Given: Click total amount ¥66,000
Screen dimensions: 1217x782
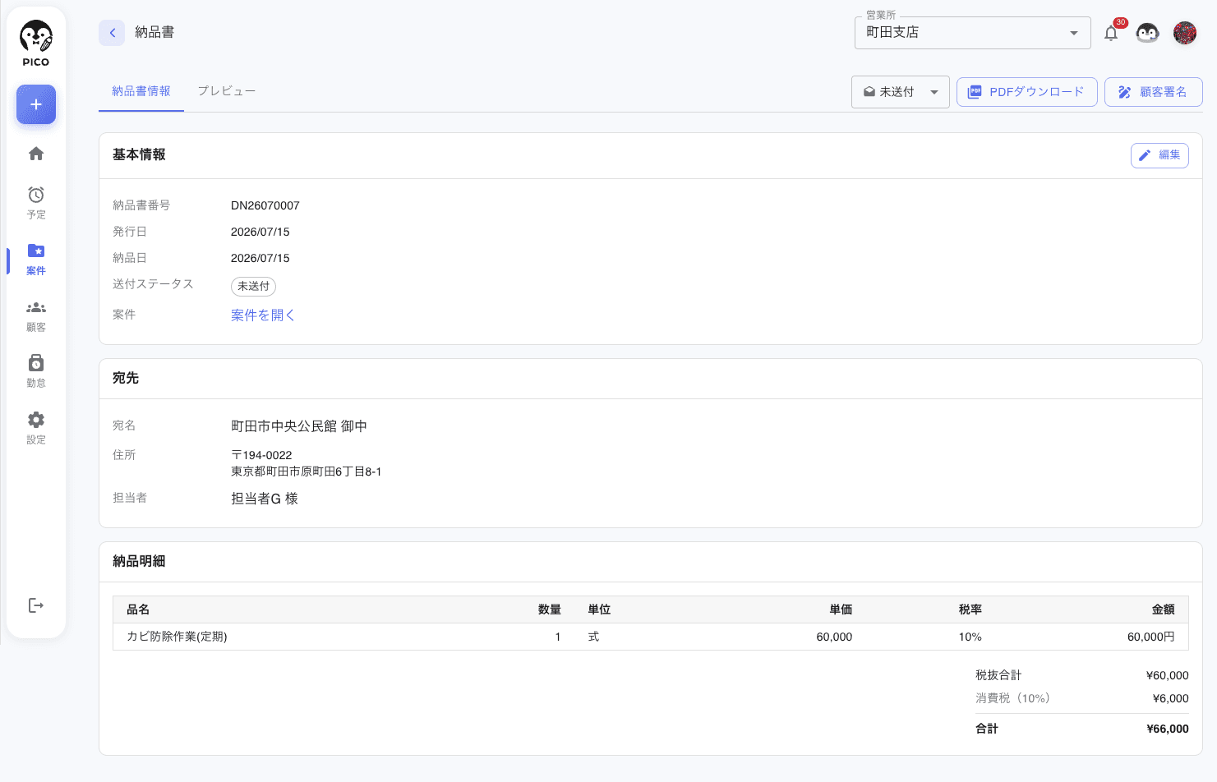Looking at the screenshot, I should pyautogui.click(x=1168, y=729).
